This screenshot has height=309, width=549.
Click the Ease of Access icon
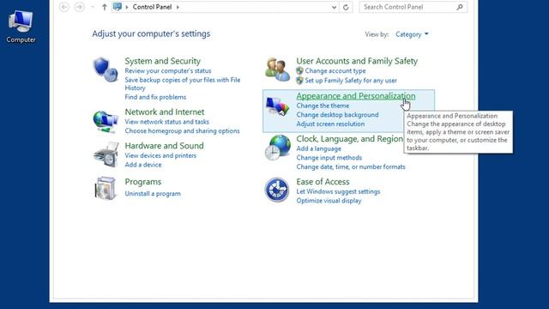coord(276,190)
